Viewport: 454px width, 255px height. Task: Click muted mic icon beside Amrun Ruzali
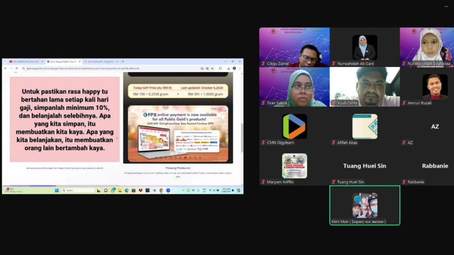click(x=404, y=103)
